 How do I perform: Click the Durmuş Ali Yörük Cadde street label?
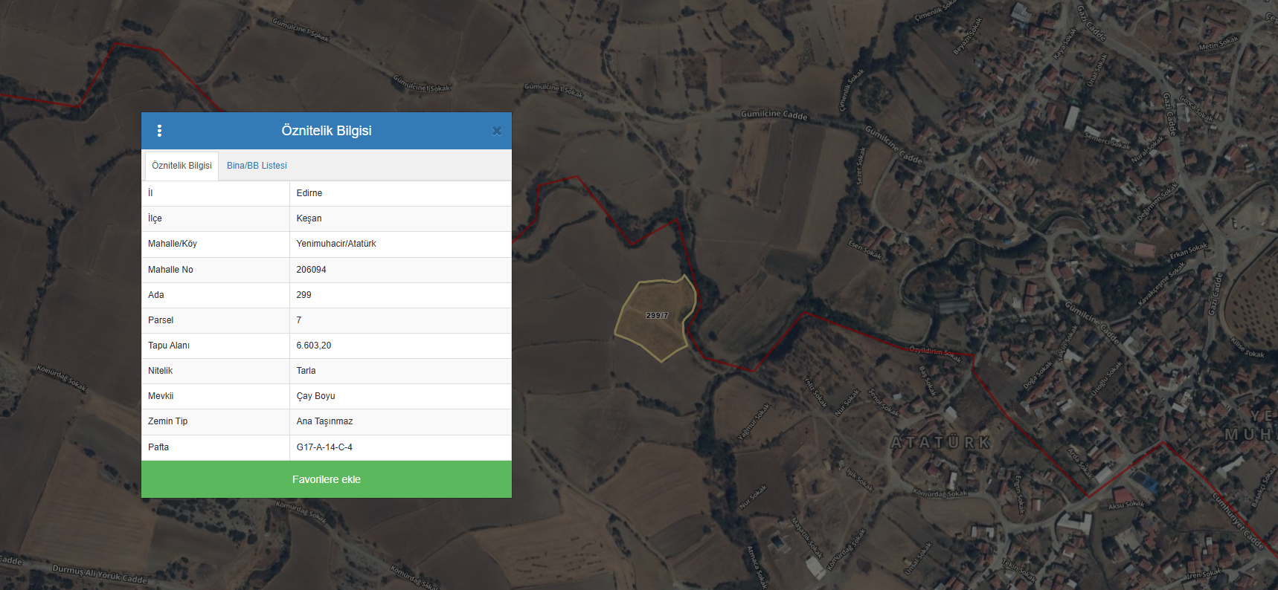(x=100, y=574)
